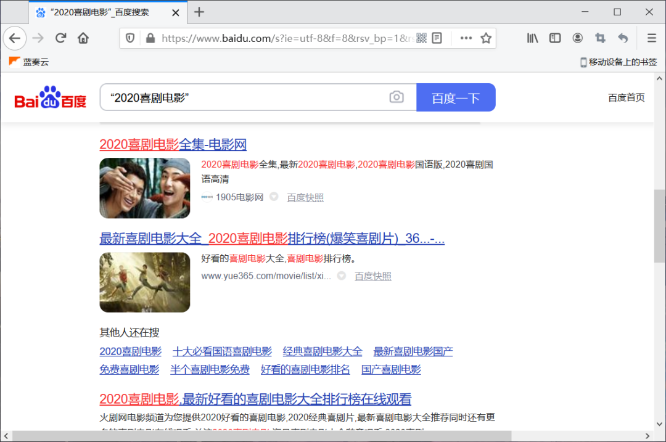This screenshot has height=442, width=666.
Task: Open site security info via lock icon
Action: (150, 38)
